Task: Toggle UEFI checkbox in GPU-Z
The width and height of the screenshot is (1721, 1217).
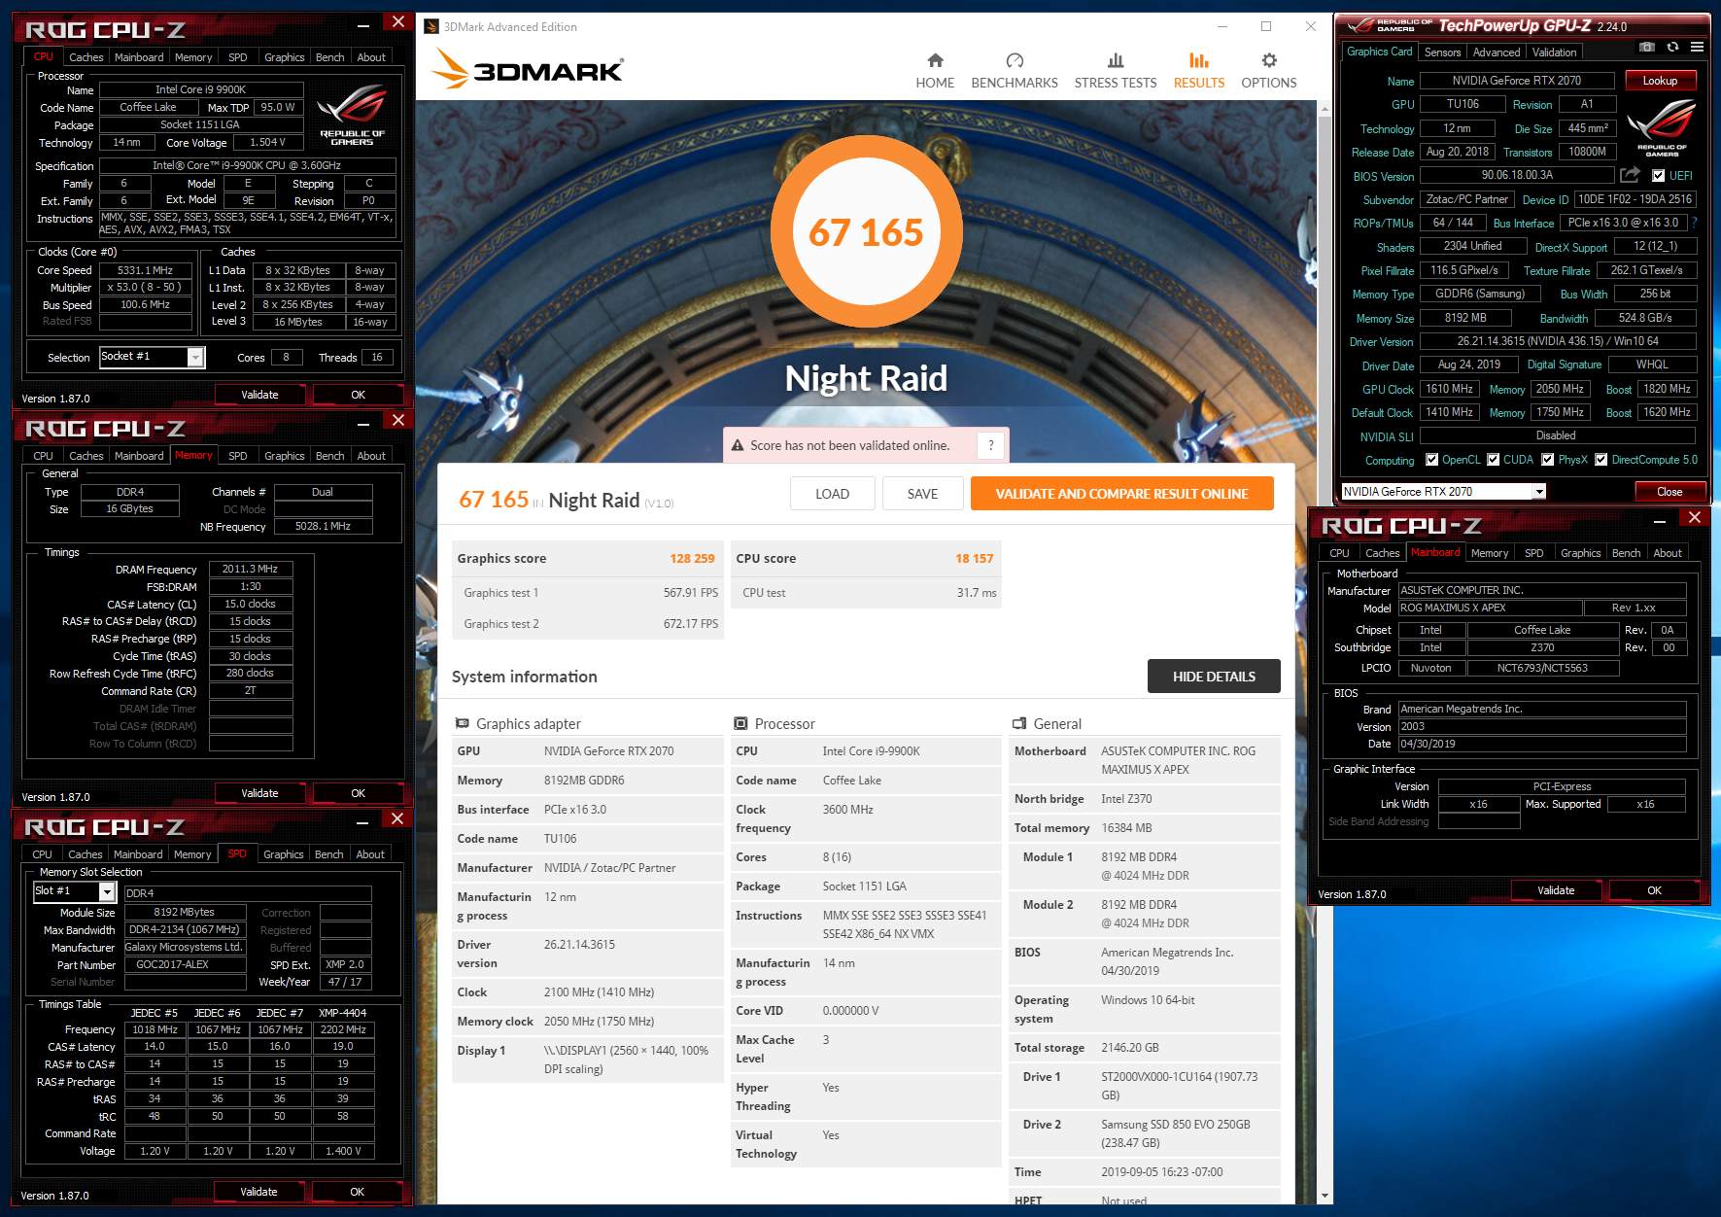Action: pyautogui.click(x=1658, y=176)
